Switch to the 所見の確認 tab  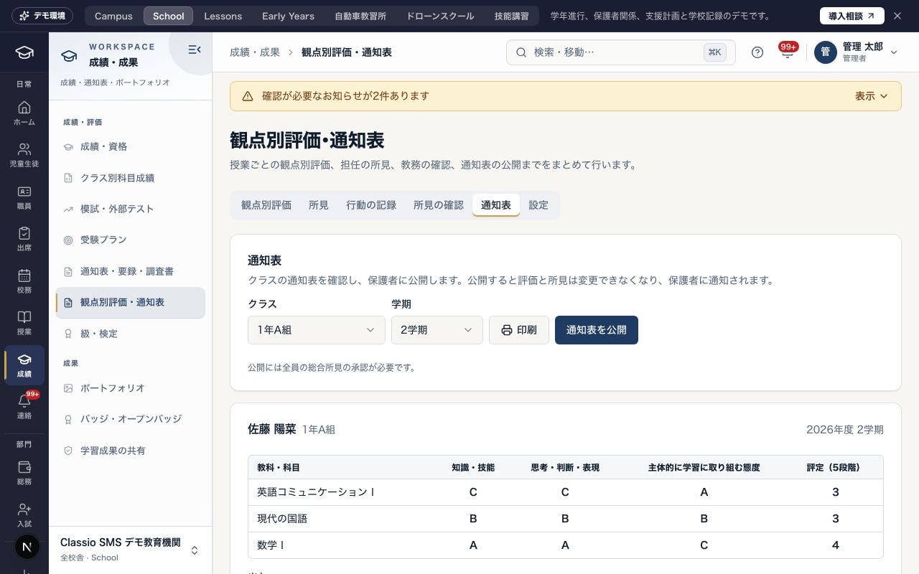point(439,205)
